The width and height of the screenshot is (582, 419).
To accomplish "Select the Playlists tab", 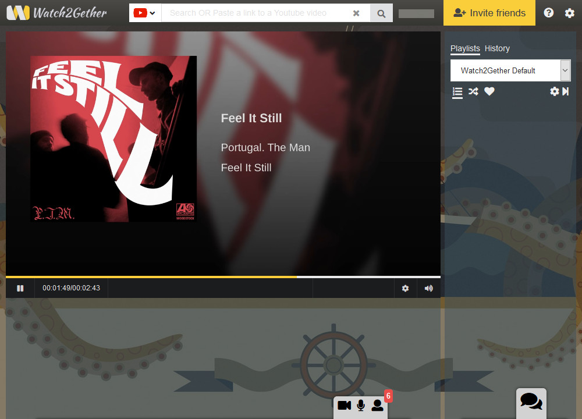I will click(x=465, y=48).
